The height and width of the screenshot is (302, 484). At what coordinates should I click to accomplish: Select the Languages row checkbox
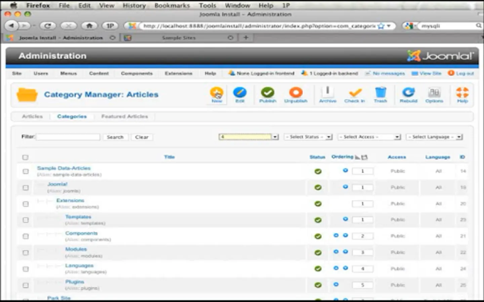point(26,269)
